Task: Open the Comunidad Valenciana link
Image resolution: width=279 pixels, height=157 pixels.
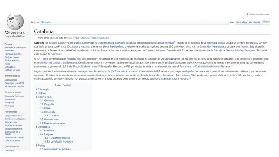Action: pos(211,47)
